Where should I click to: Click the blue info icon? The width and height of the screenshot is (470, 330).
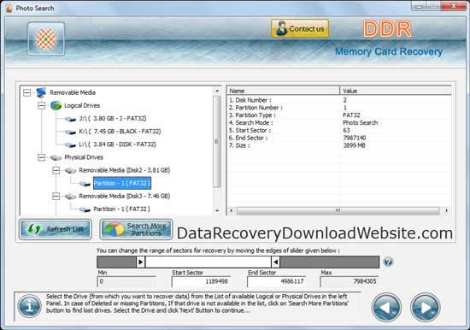29,307
